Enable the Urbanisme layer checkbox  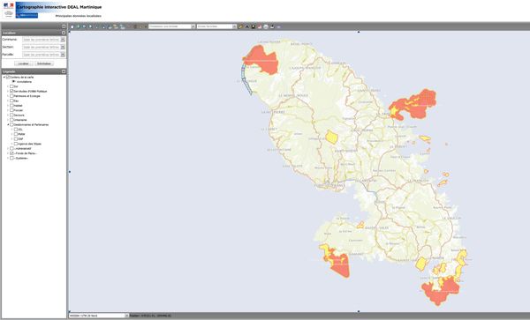coord(11,120)
